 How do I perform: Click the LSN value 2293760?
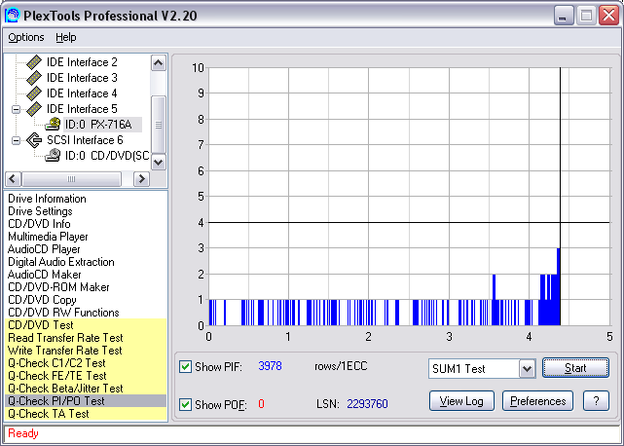coord(367,404)
